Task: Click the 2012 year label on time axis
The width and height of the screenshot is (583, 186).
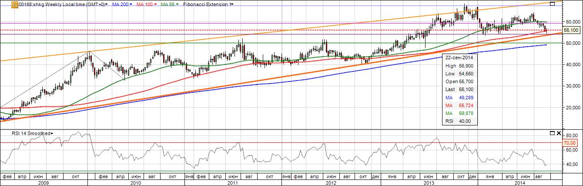Action: pyautogui.click(x=331, y=183)
